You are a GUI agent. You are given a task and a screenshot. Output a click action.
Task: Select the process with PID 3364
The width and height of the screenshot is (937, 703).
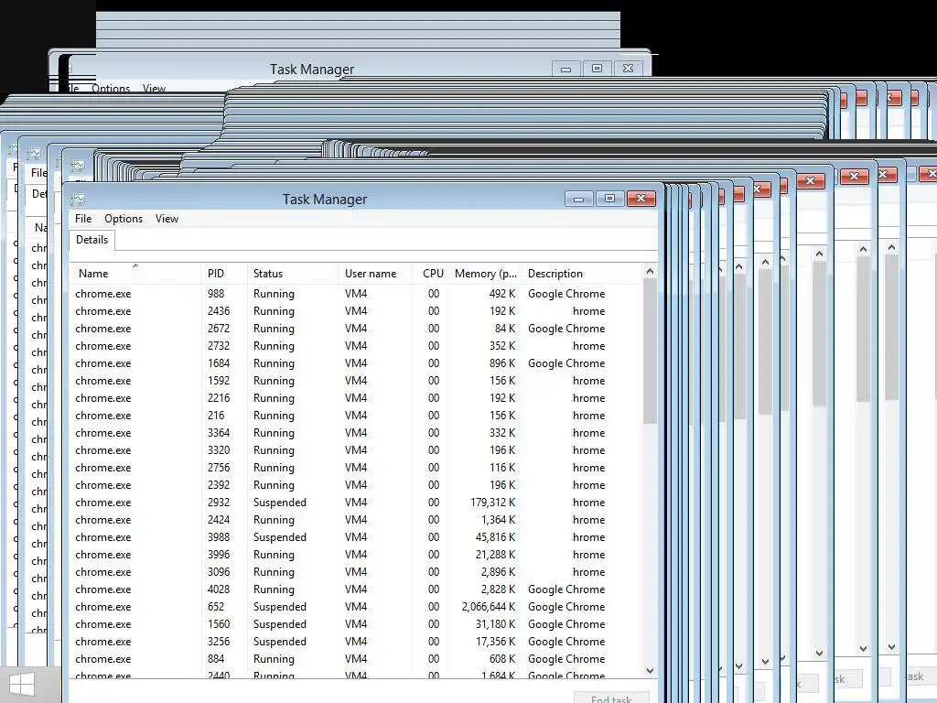tap(356, 432)
